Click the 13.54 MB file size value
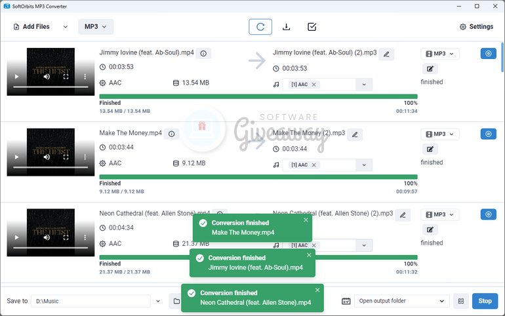505x316 pixels. [195, 83]
